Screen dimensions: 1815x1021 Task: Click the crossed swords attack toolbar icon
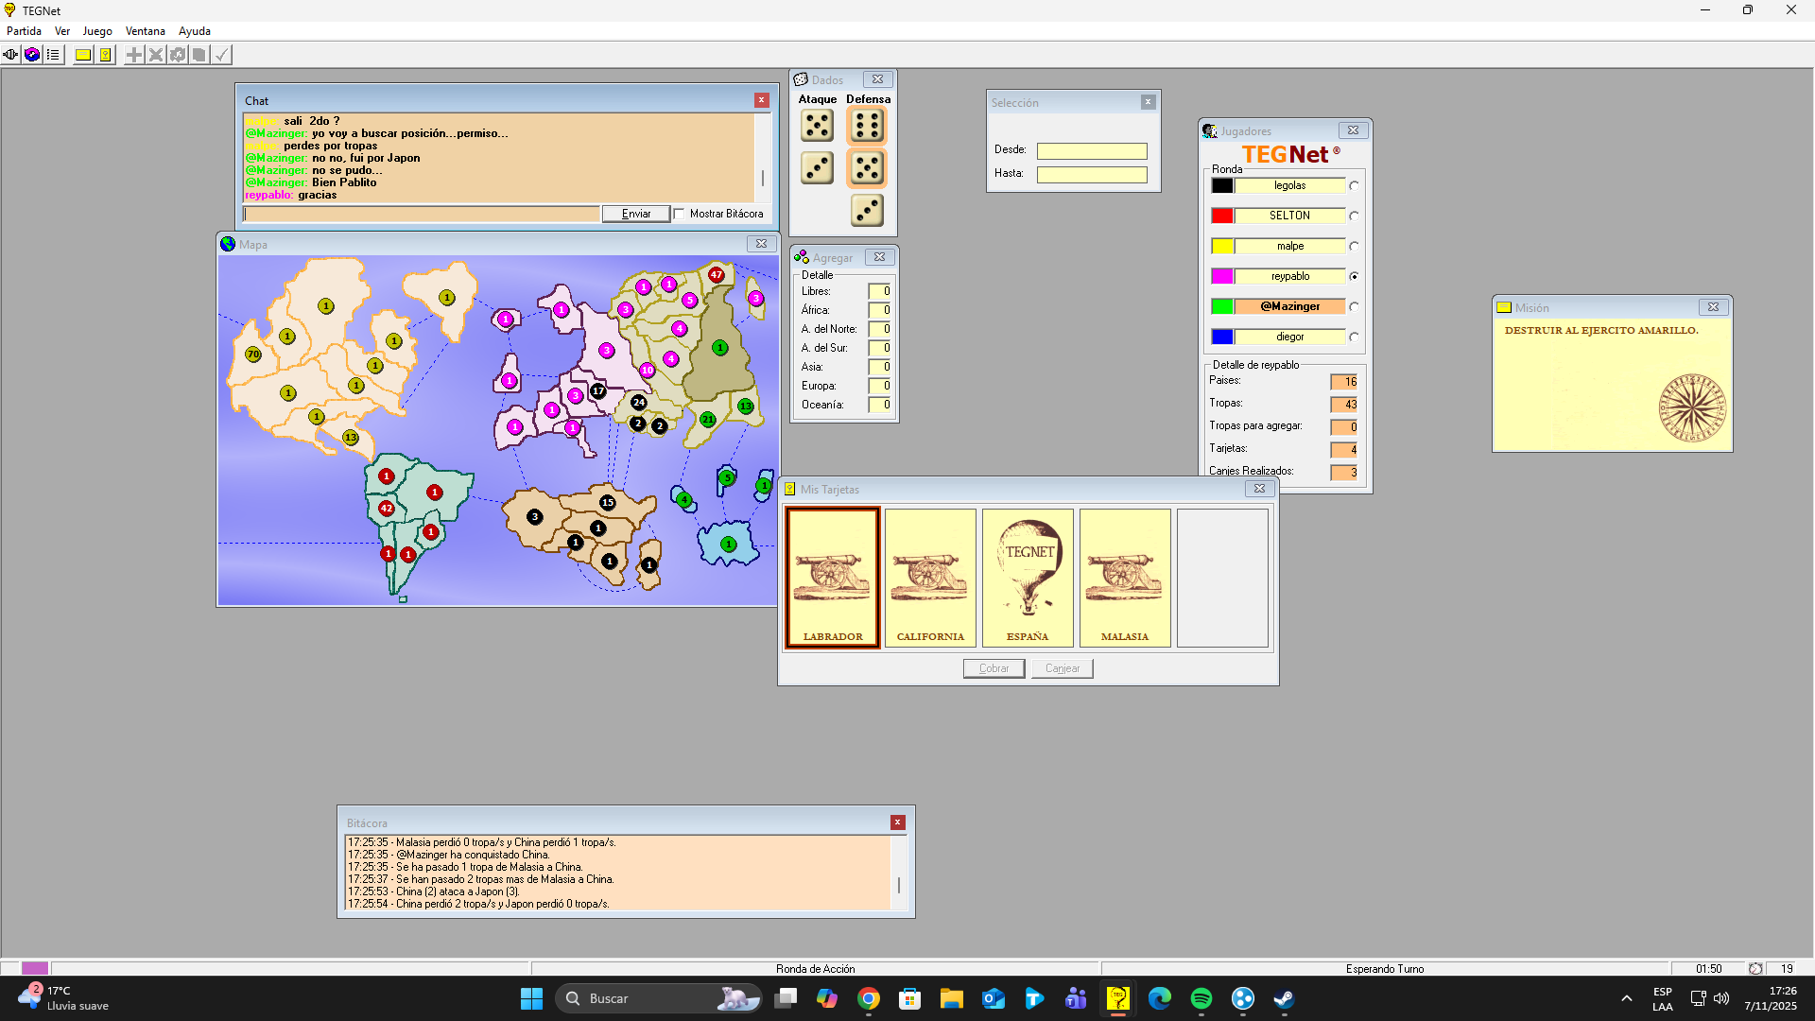[156, 55]
